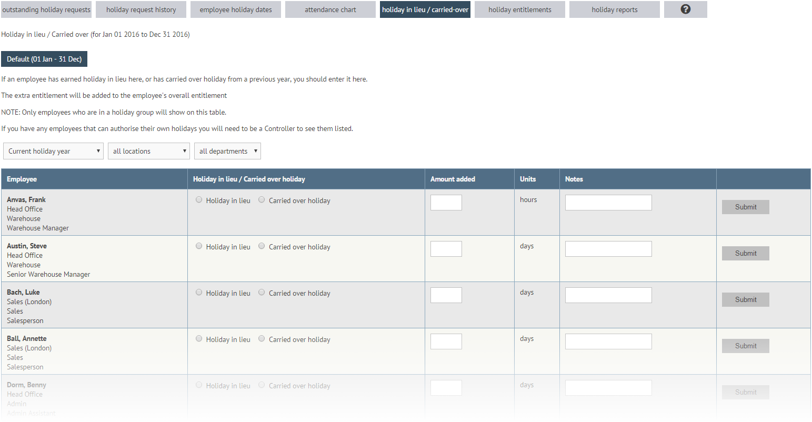Open the holiday reports tab
The height and width of the screenshot is (422, 812).
(x=614, y=9)
